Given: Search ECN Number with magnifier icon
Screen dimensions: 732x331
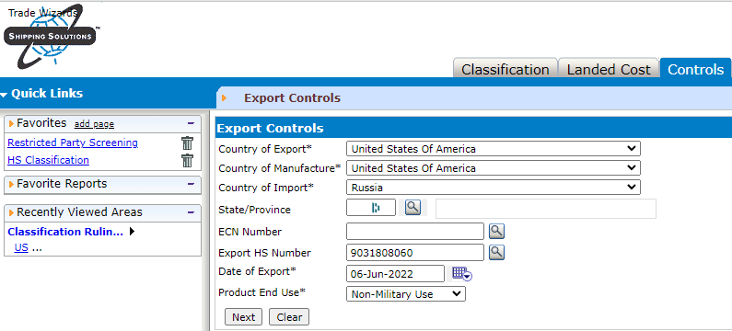Looking at the screenshot, I should [496, 231].
